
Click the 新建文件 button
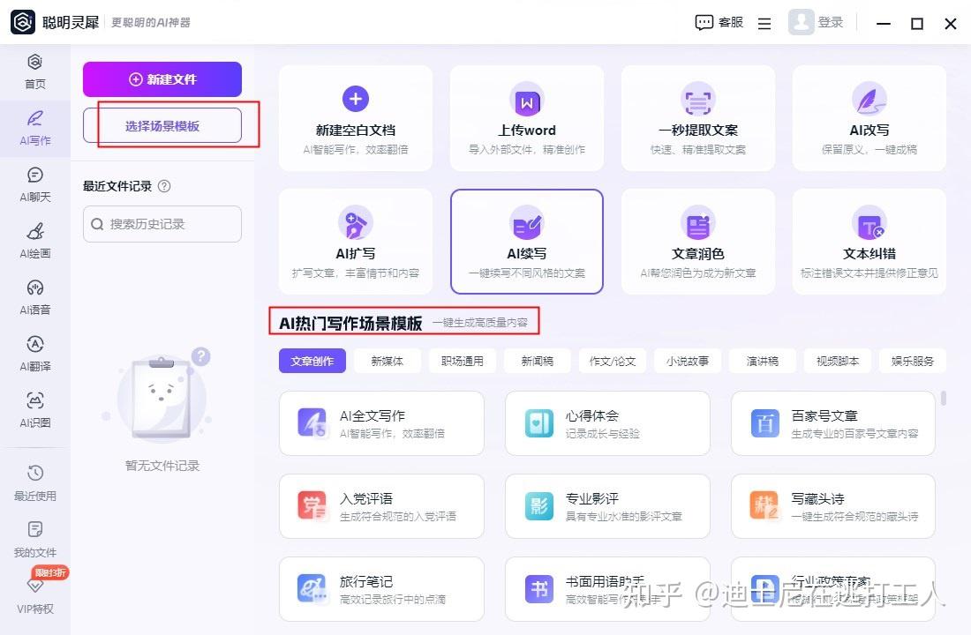[162, 79]
